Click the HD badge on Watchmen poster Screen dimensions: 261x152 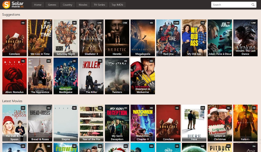(x=151, y=108)
